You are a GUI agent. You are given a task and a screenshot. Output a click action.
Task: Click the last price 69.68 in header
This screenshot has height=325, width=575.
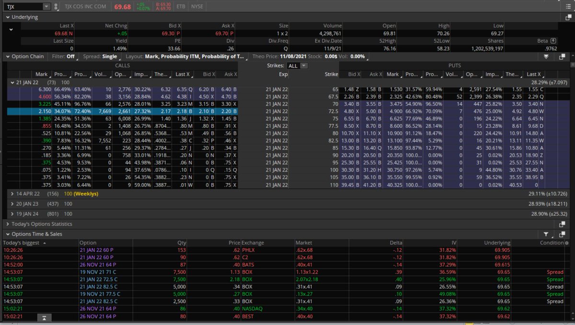point(123,7)
